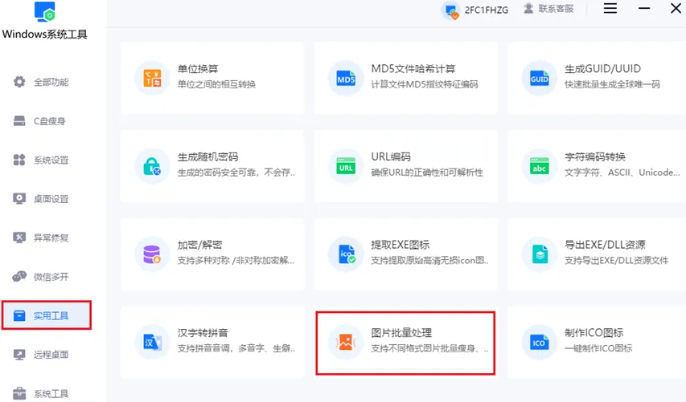Click description 支持导出EXE/DLL资源文件
The width and height of the screenshot is (686, 402).
pos(617,261)
